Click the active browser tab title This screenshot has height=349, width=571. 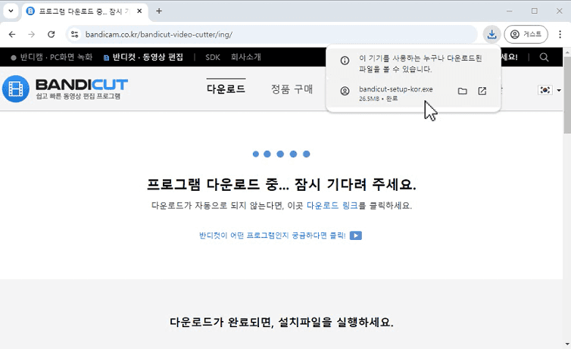pos(84,11)
